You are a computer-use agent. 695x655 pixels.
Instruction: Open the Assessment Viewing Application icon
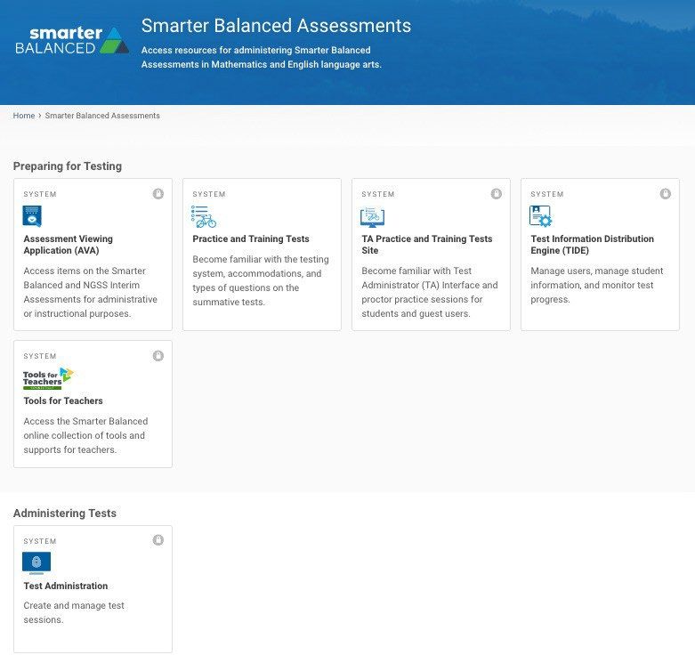32,216
